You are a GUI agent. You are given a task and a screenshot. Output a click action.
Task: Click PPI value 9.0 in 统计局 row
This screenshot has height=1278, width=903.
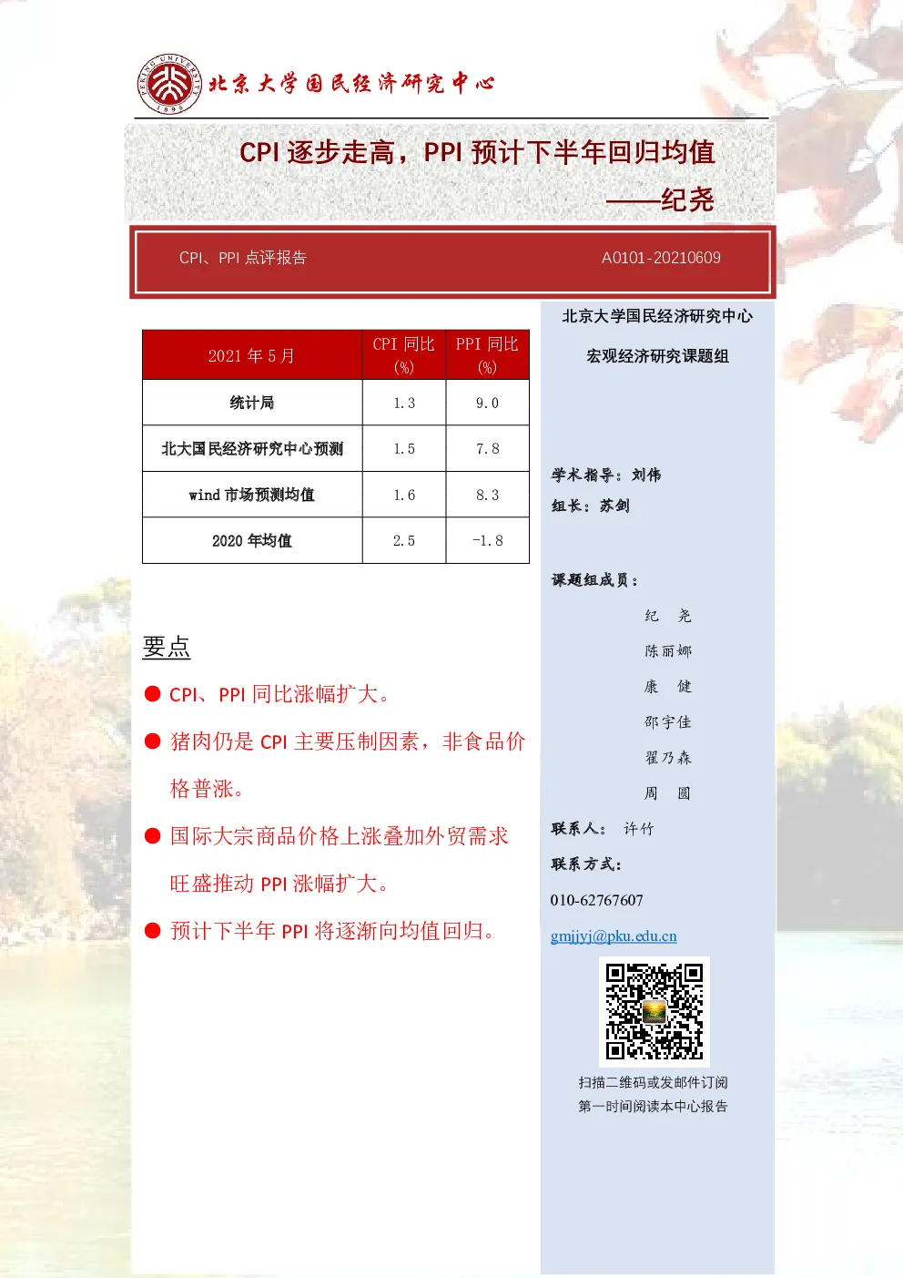(487, 404)
